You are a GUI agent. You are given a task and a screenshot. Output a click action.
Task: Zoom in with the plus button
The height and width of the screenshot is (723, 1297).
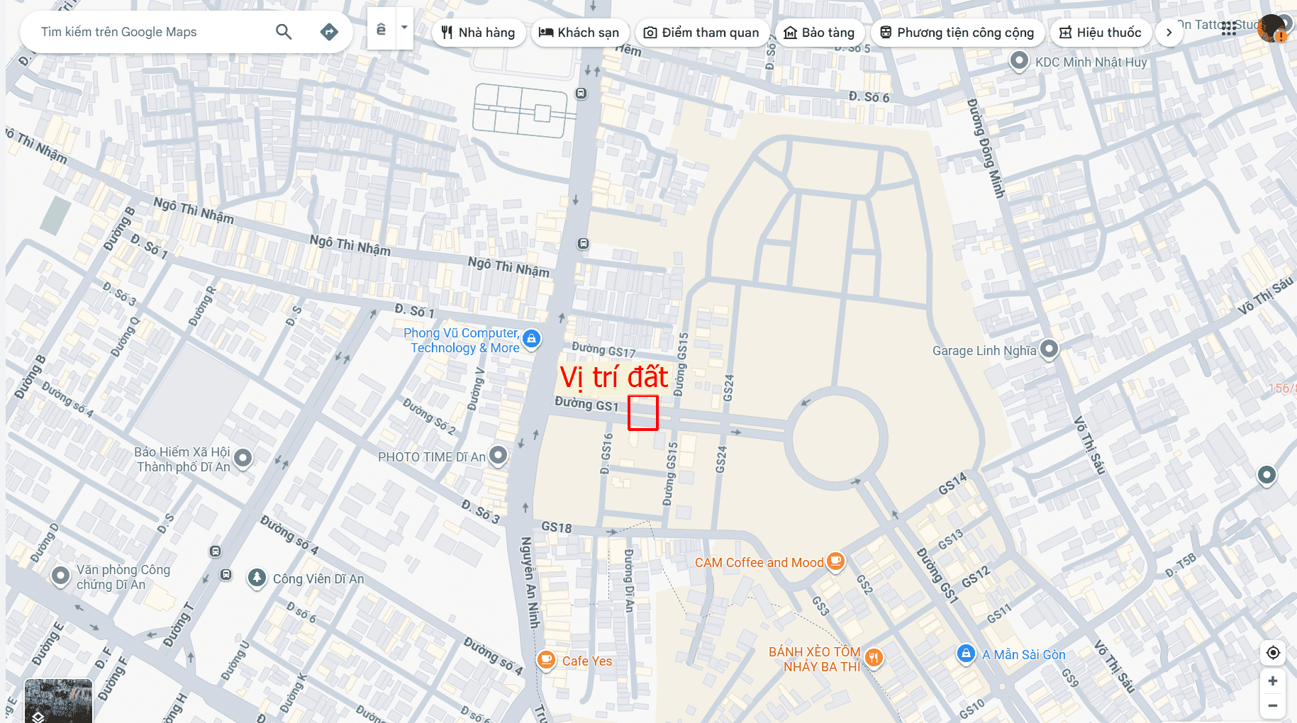tap(1273, 681)
